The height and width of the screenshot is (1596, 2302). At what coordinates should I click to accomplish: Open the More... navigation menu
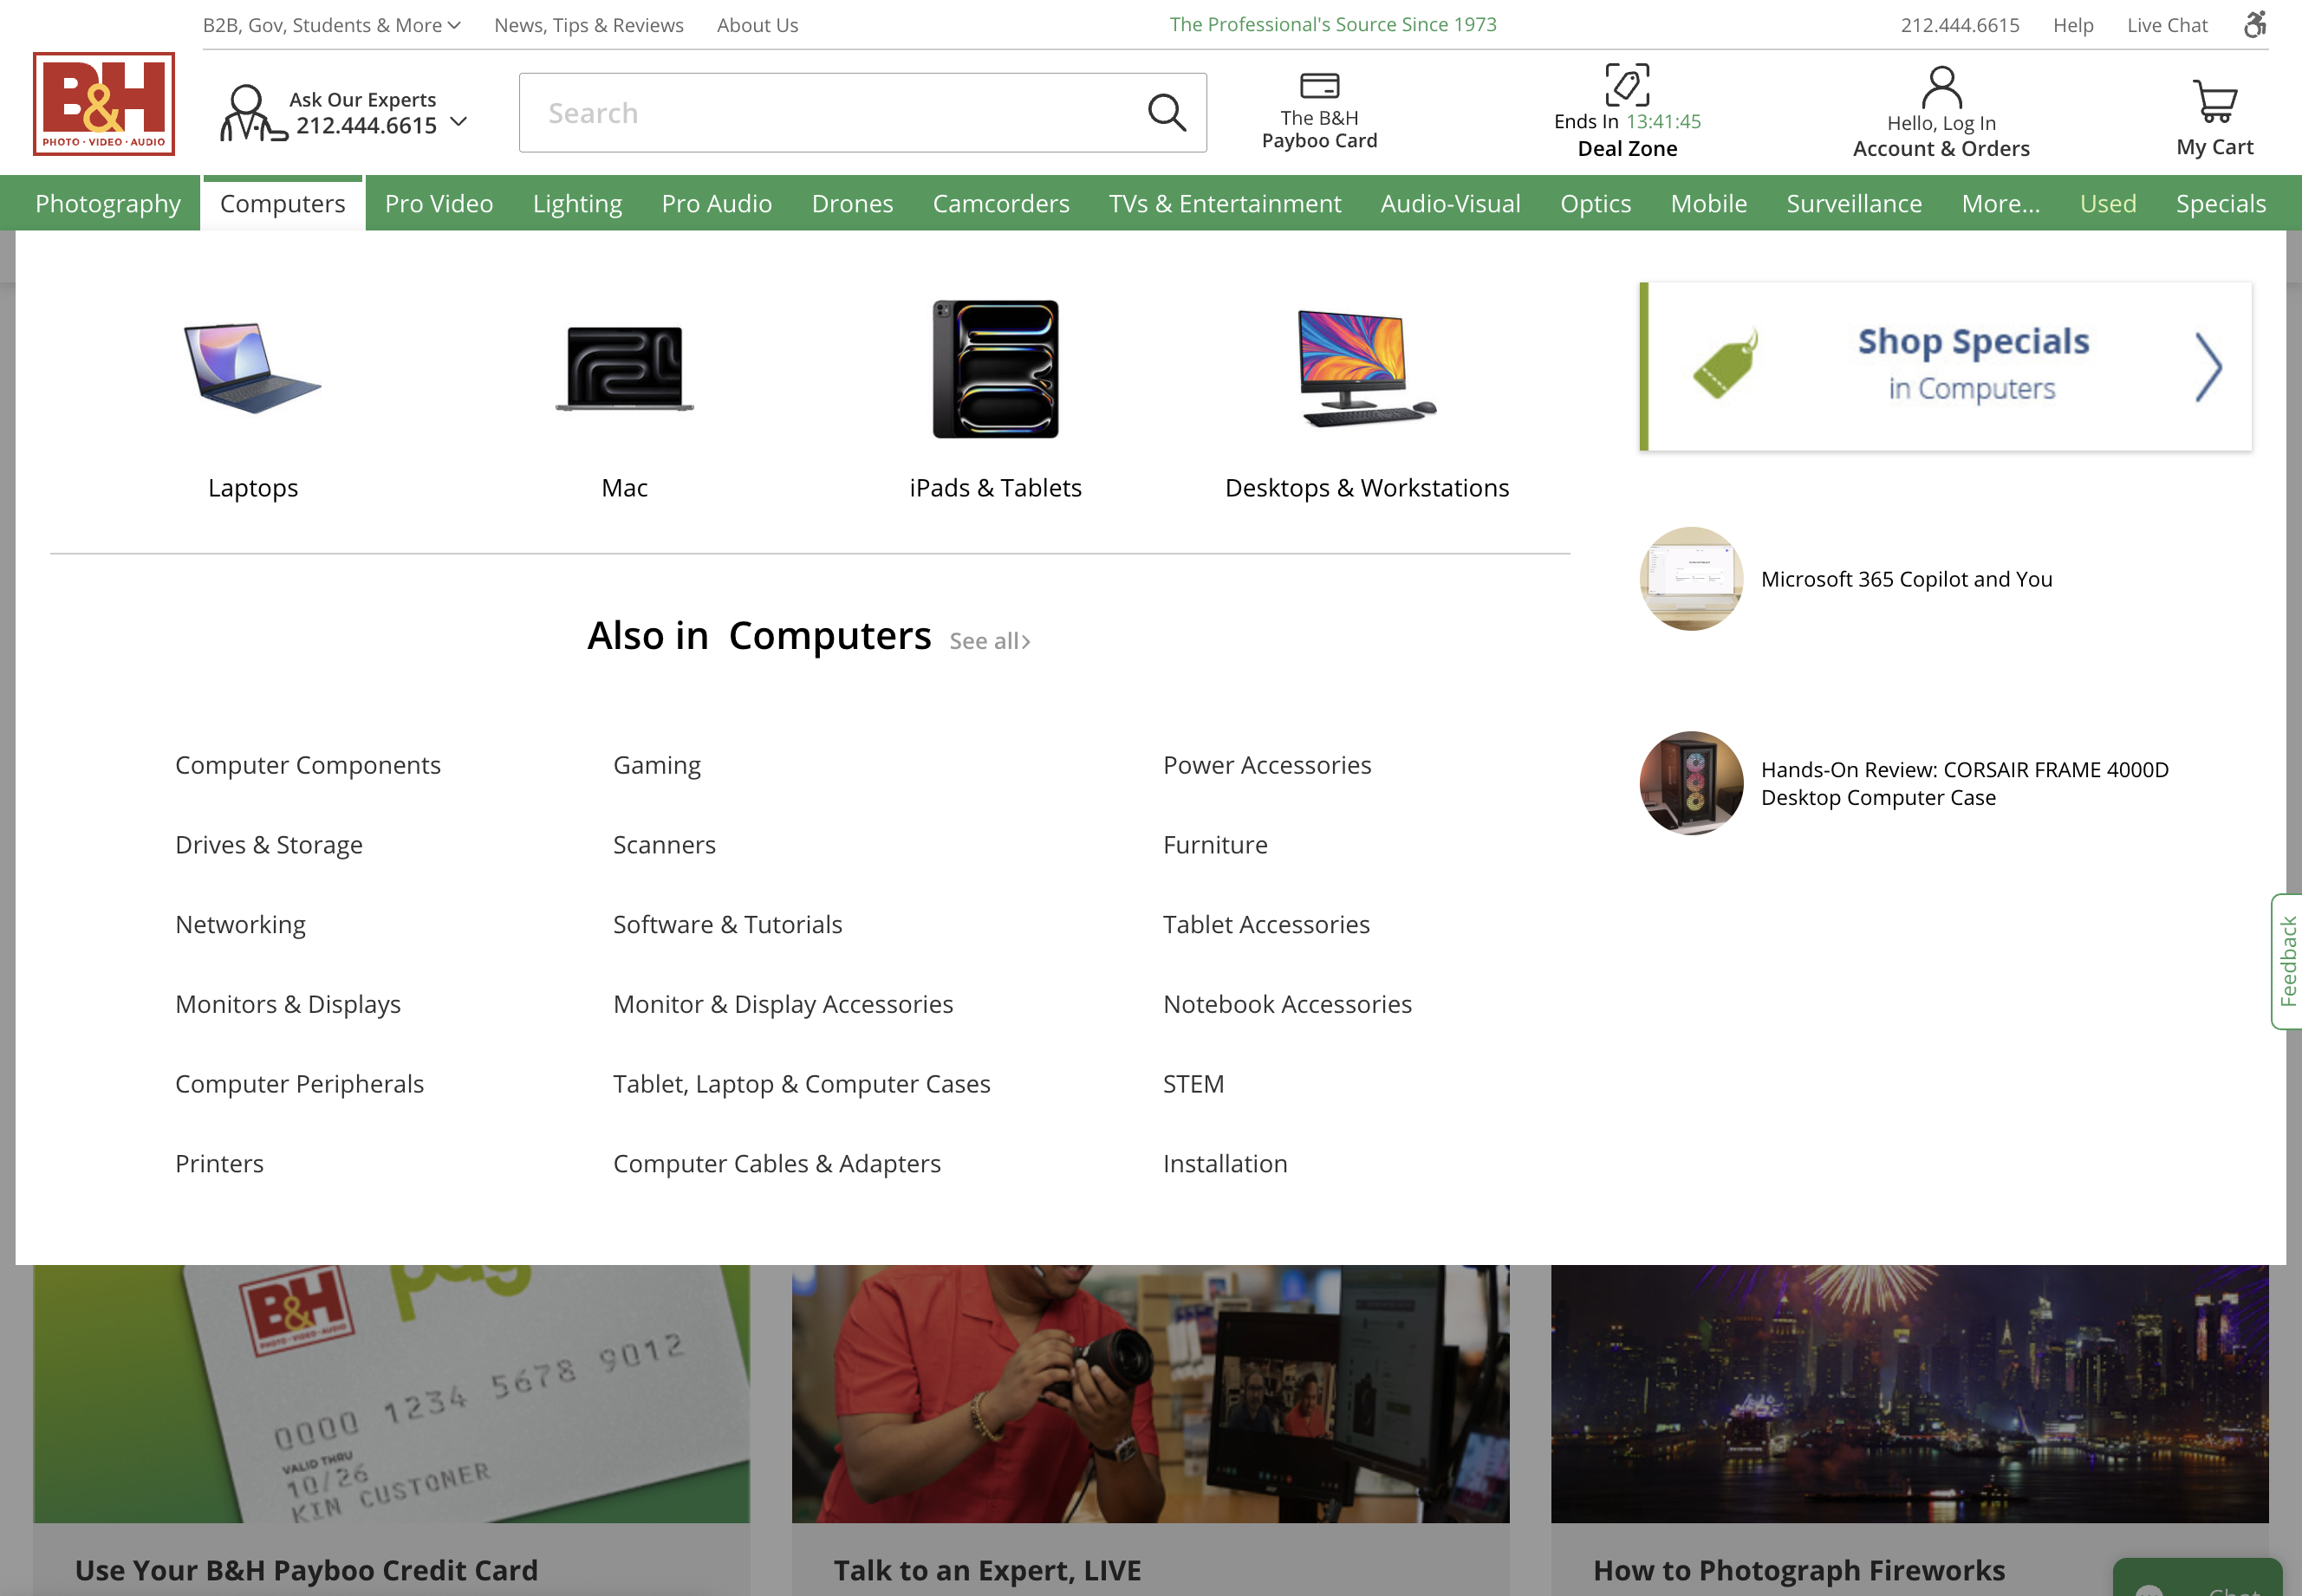1999,203
